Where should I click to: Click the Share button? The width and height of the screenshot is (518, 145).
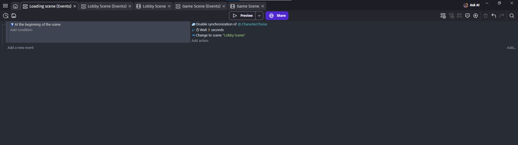(x=277, y=16)
